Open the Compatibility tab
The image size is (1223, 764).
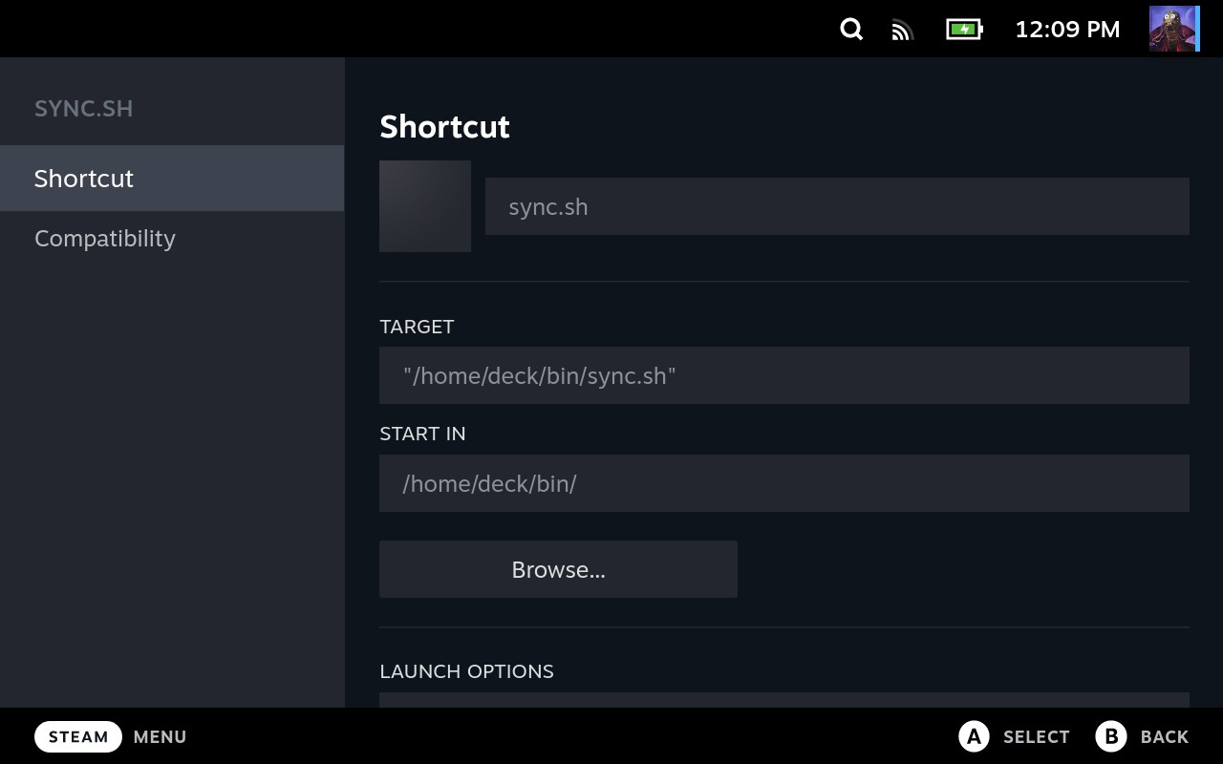tap(105, 239)
